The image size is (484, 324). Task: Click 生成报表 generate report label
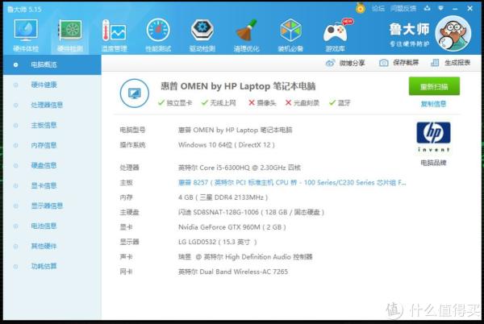coord(457,63)
